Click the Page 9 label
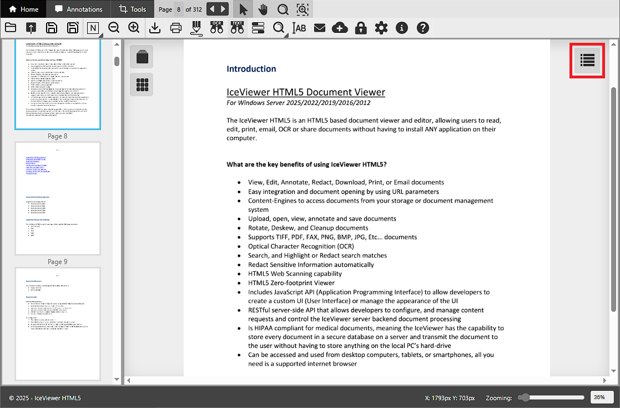620x408 pixels. (58, 261)
